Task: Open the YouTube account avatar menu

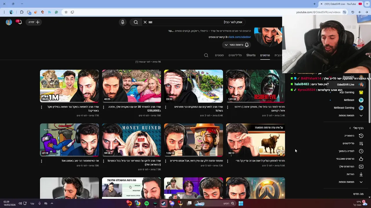Action: tap(9, 22)
